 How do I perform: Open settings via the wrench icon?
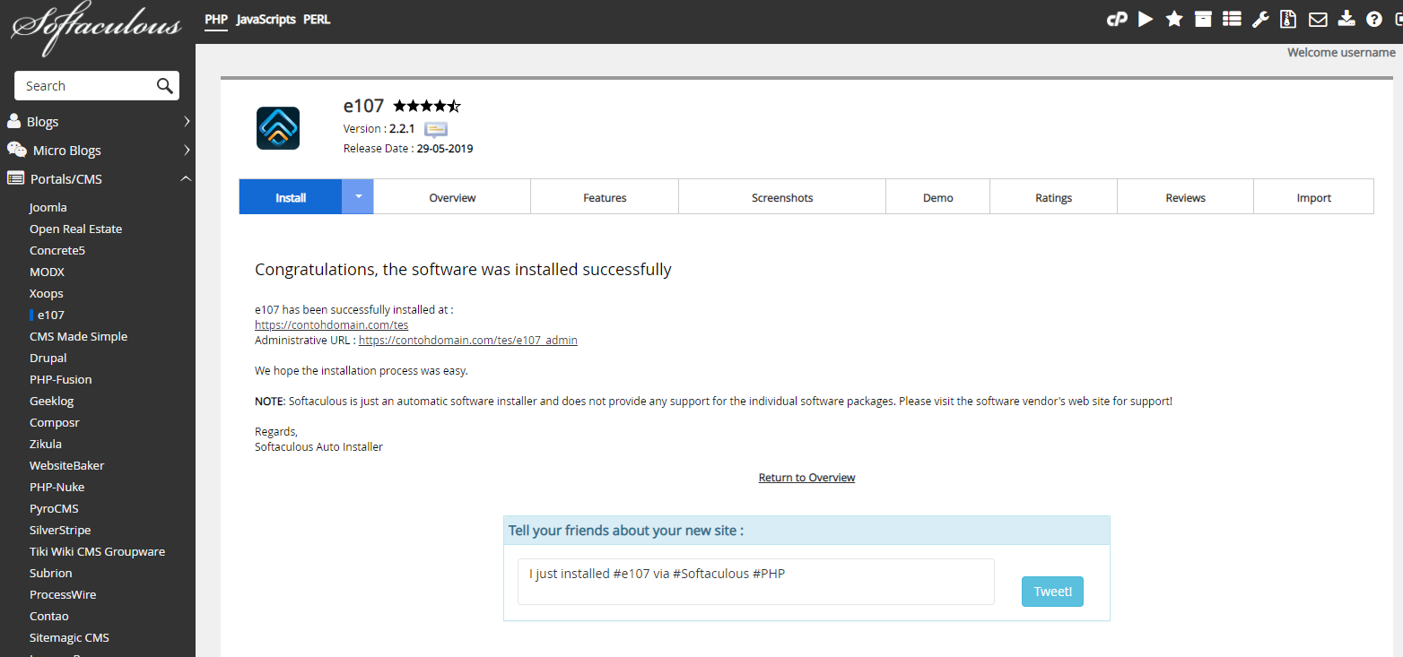pyautogui.click(x=1260, y=19)
